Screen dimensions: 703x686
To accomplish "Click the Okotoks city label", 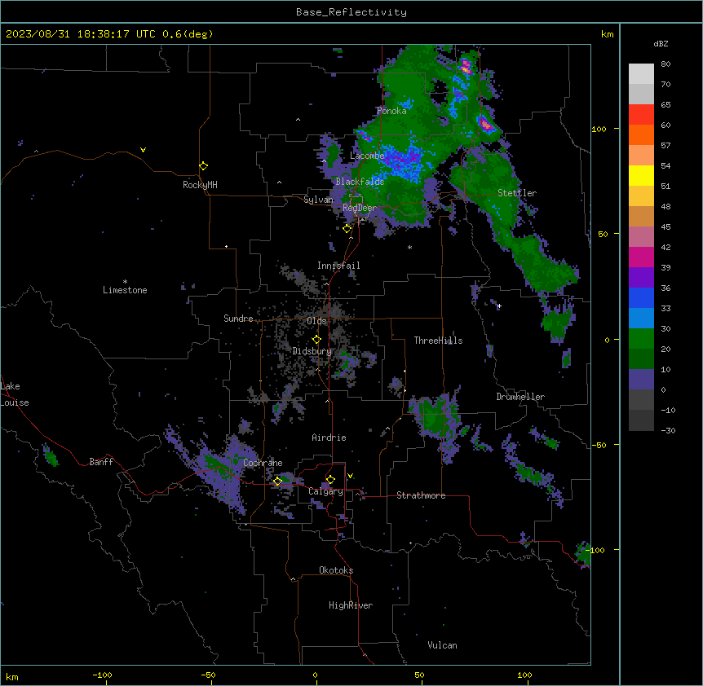I will (336, 570).
